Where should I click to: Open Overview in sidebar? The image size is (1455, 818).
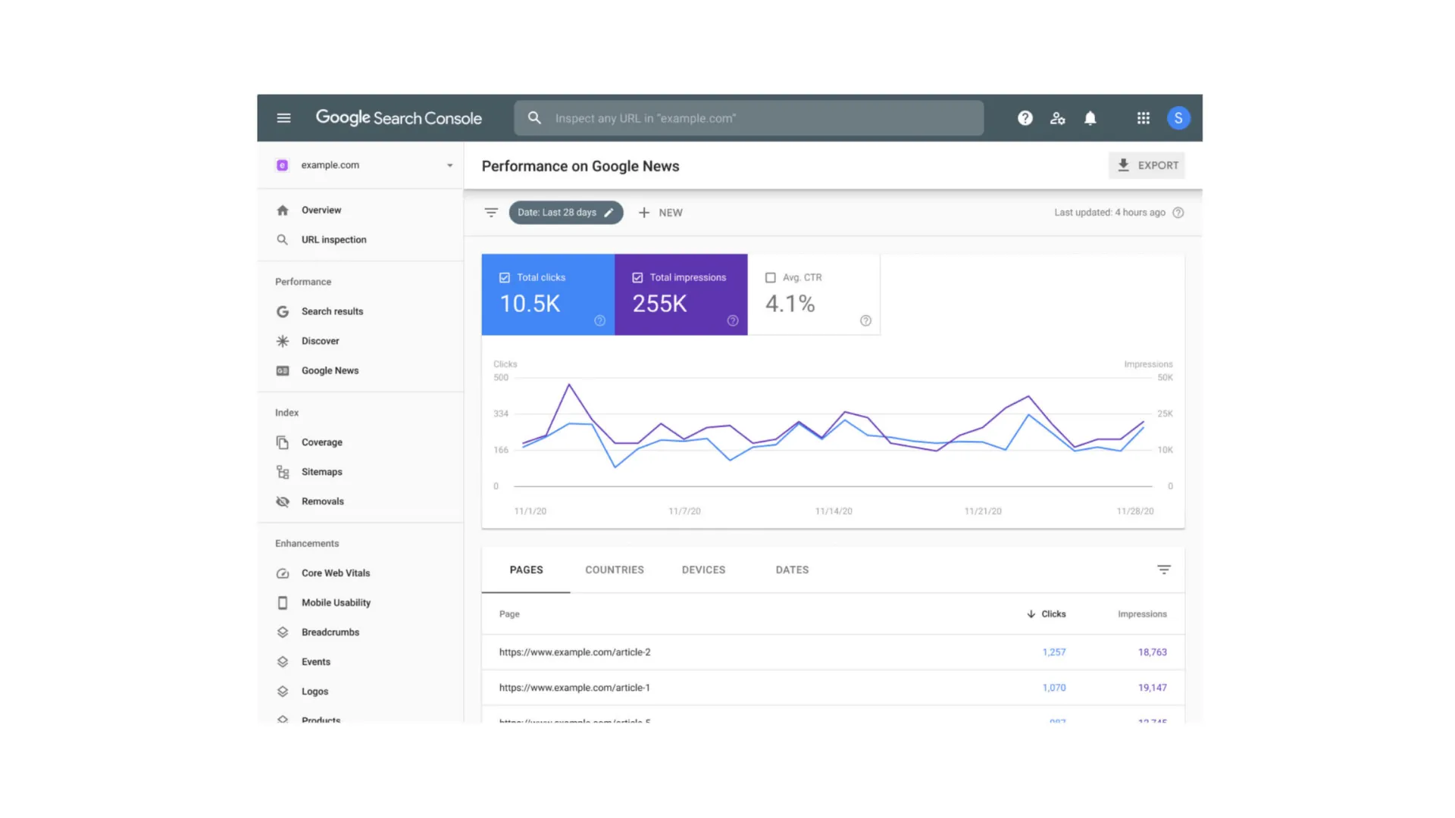pyautogui.click(x=321, y=211)
